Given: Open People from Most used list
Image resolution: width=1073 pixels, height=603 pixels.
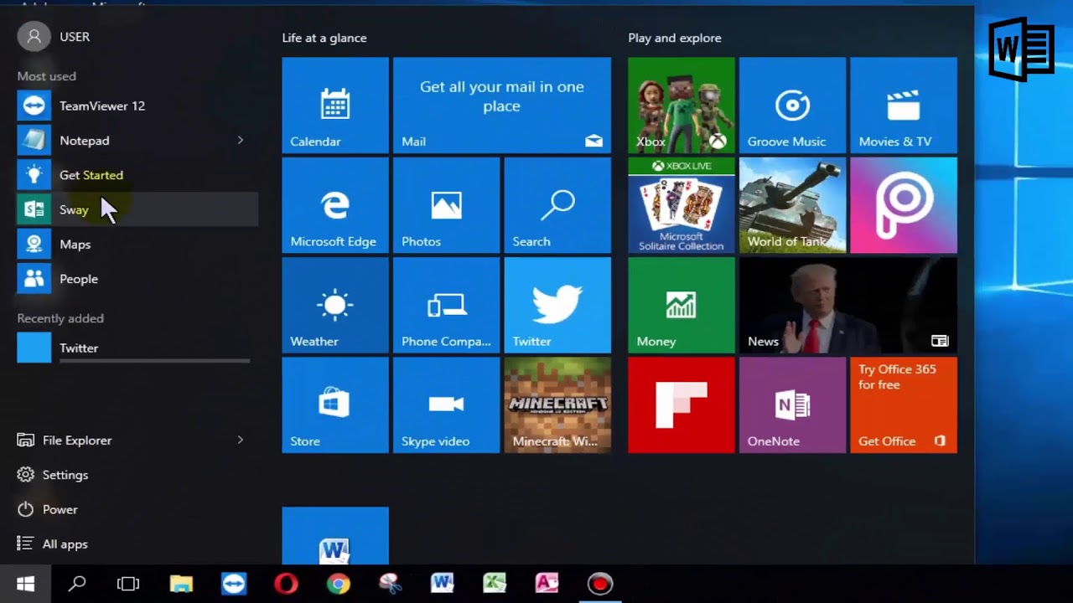Looking at the screenshot, I should (x=137, y=279).
